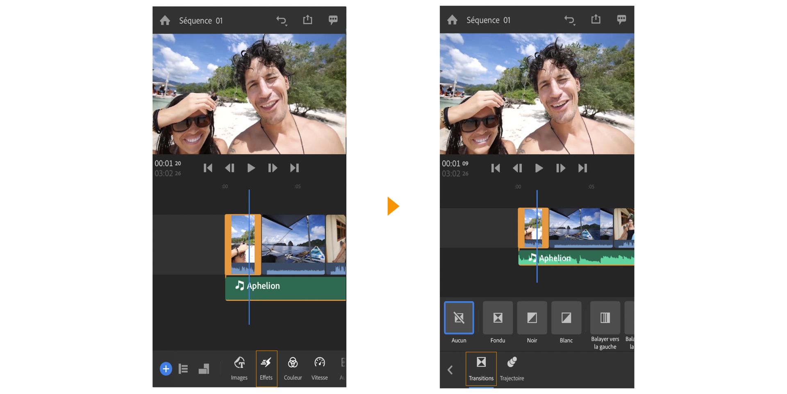The height and width of the screenshot is (394, 787).
Task: Switch to the Trajectoire tab
Action: (x=512, y=369)
